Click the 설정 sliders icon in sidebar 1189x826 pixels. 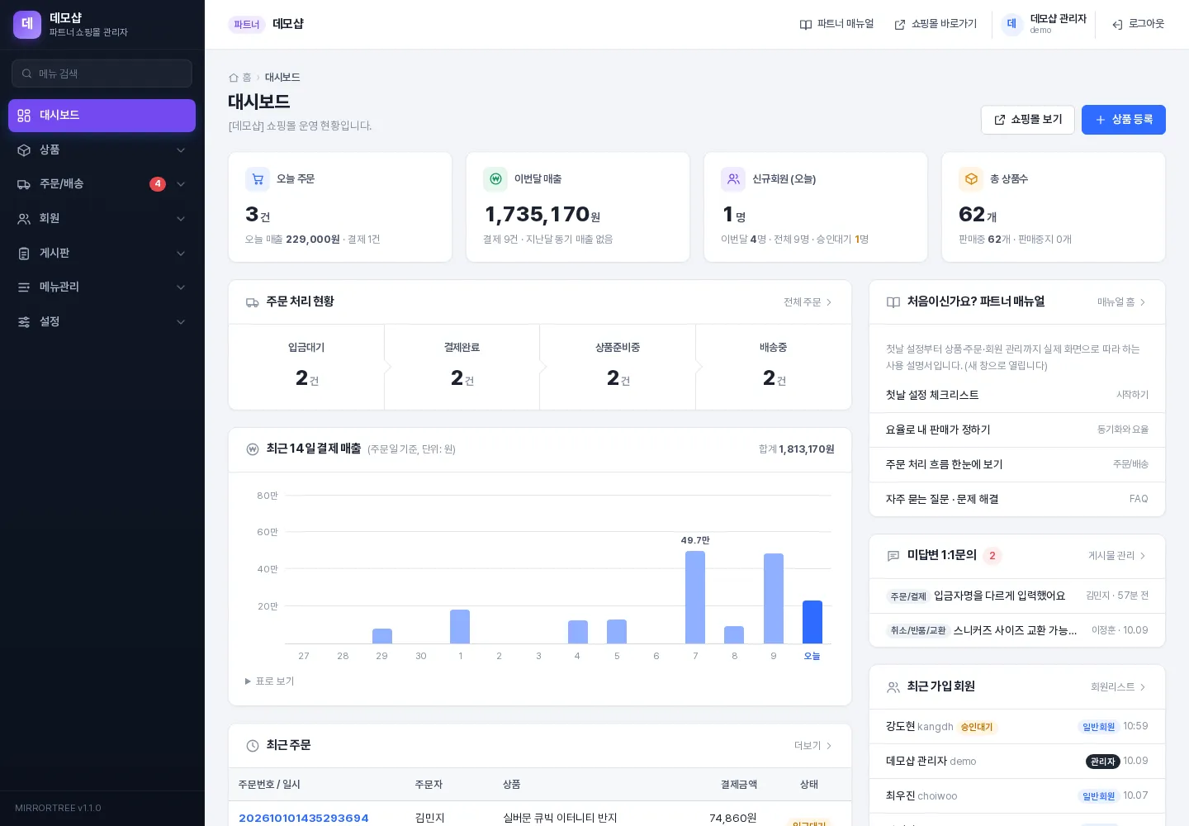[24, 322]
